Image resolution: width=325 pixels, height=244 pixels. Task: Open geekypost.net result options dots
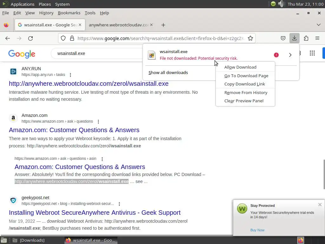[119, 204]
